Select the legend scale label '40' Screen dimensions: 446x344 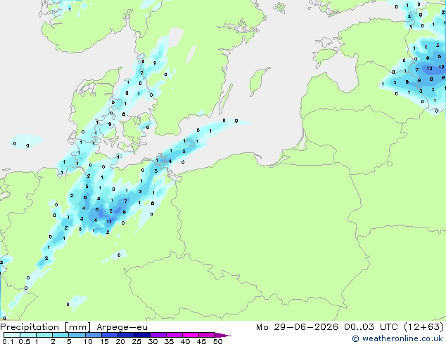pyautogui.click(x=185, y=341)
